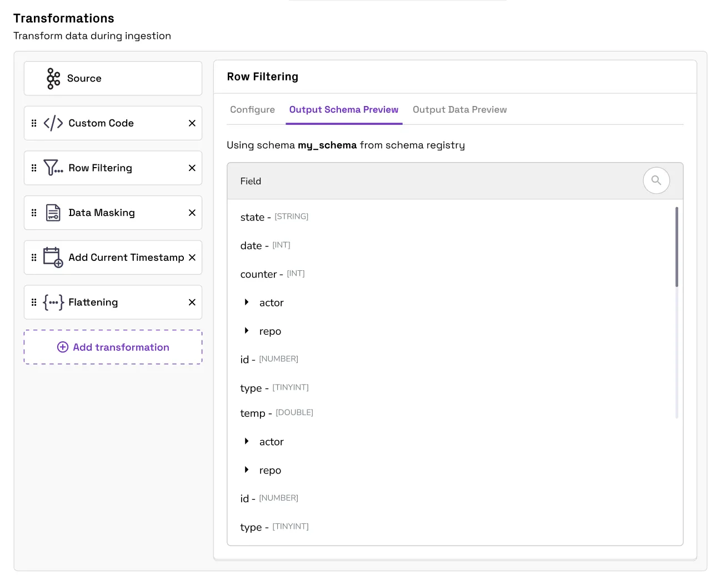This screenshot has height=580, width=721.
Task: Select the Output Schema Preview tab
Action: [344, 109]
